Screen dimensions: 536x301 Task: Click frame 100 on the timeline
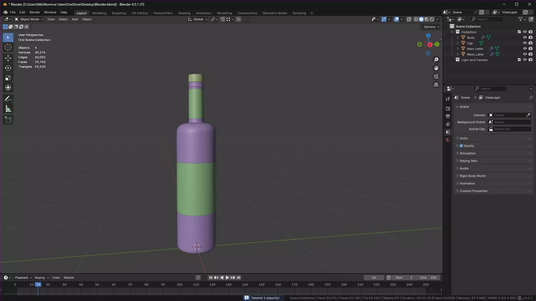179,285
